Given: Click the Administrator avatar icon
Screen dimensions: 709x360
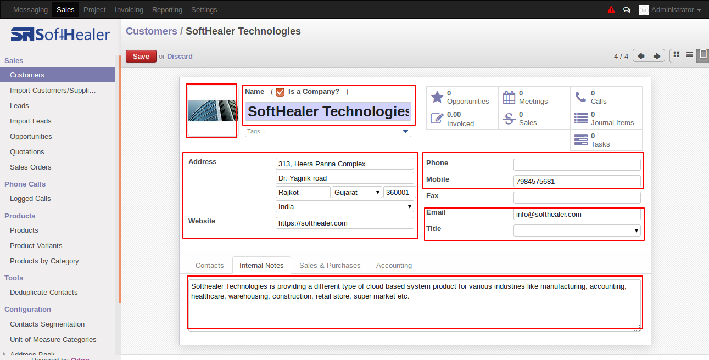Looking at the screenshot, I should click(644, 10).
